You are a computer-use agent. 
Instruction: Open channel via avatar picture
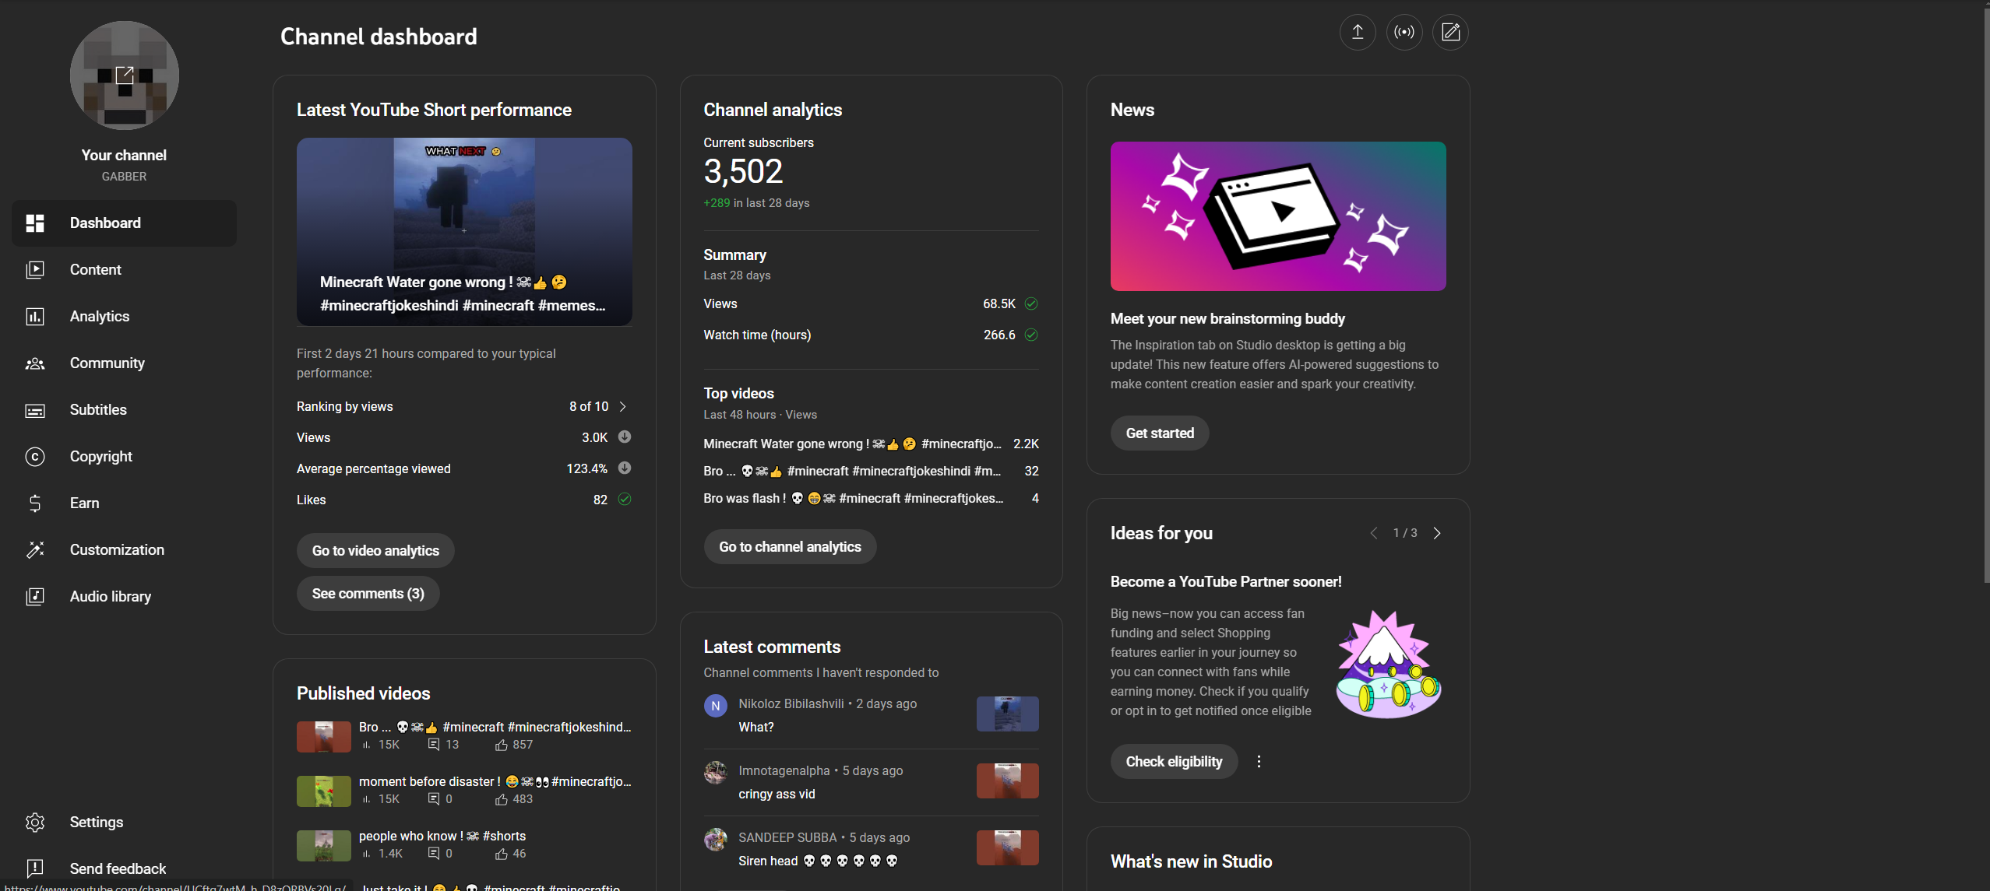click(125, 75)
